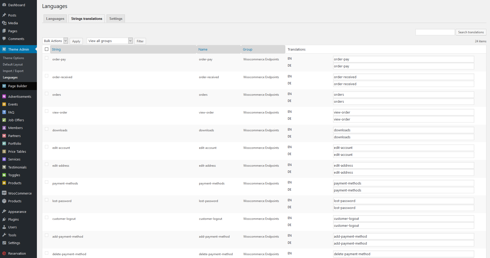Image resolution: width=490 pixels, height=258 pixels.
Task: Sort table by Name column
Action: (203, 49)
